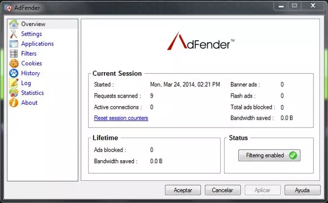Viewport: 328px width, 203px height.
Task: Click the Ayuda help button
Action: 302,190
